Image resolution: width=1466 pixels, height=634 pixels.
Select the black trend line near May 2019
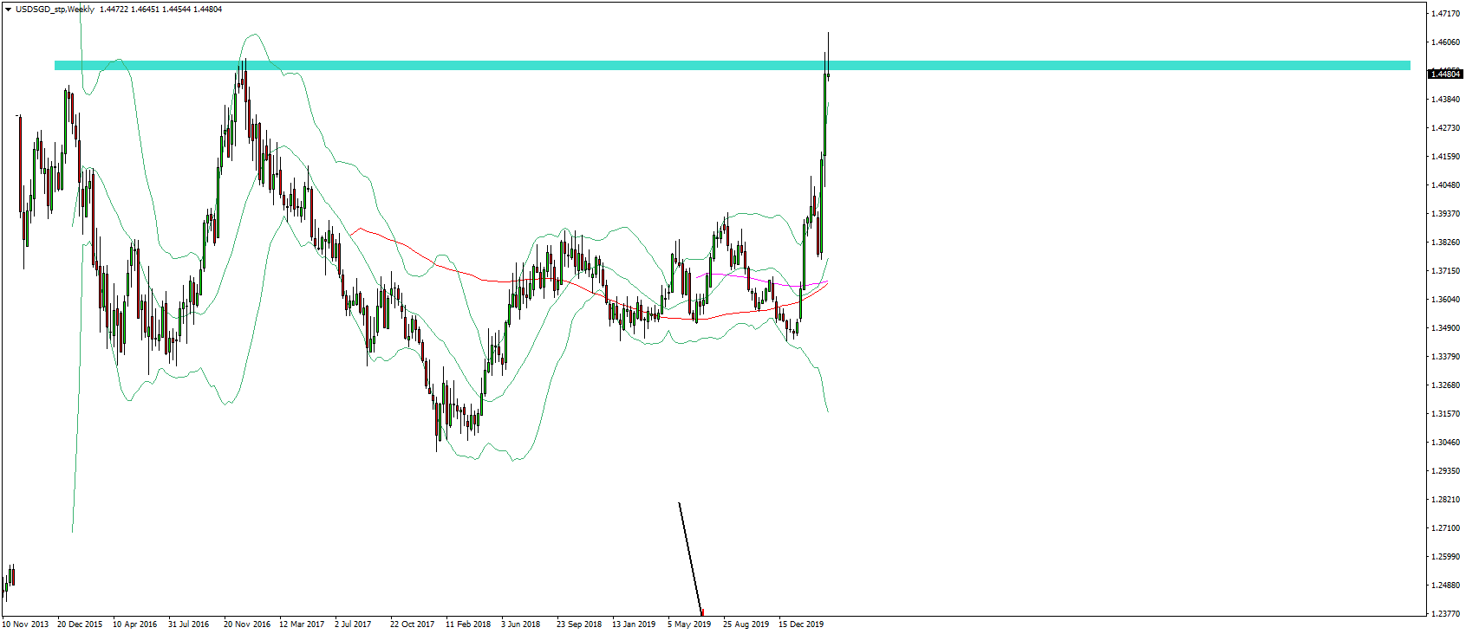tap(690, 557)
